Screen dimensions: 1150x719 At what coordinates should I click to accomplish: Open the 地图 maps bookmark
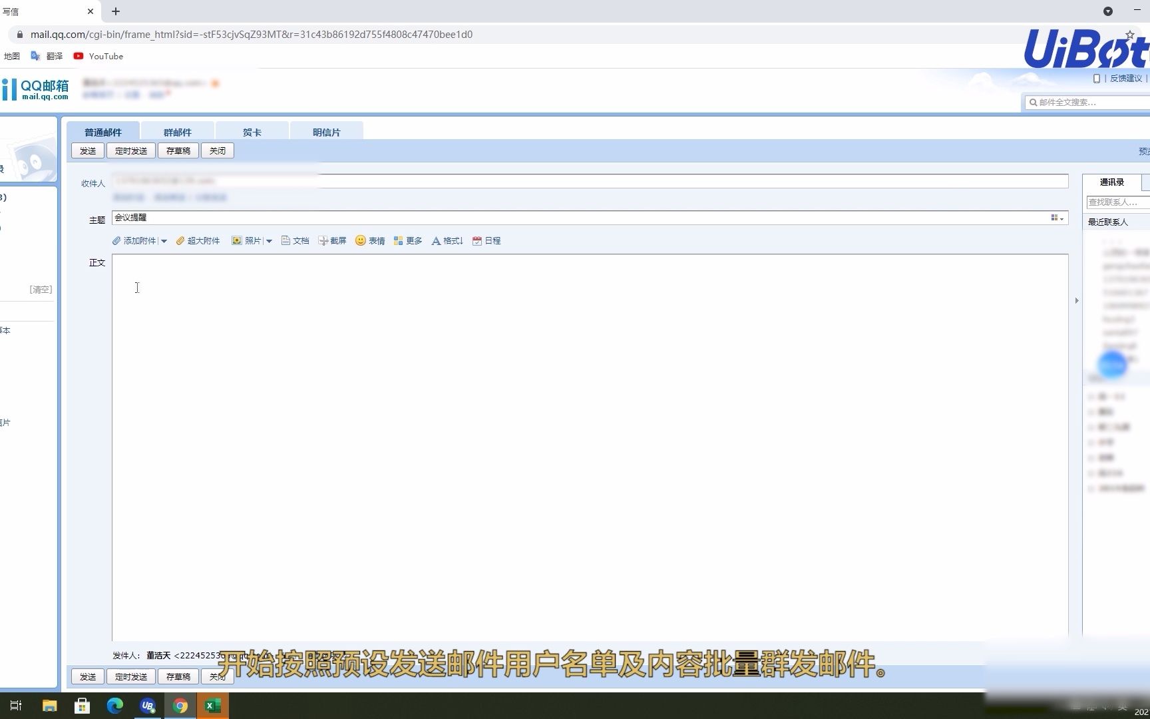click(x=12, y=57)
